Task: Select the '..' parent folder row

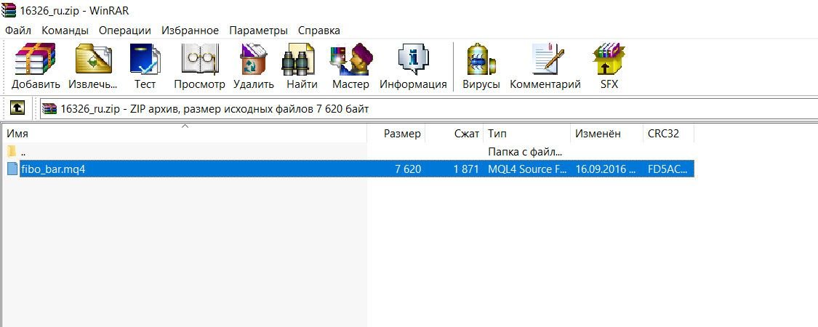Action: tap(348, 153)
